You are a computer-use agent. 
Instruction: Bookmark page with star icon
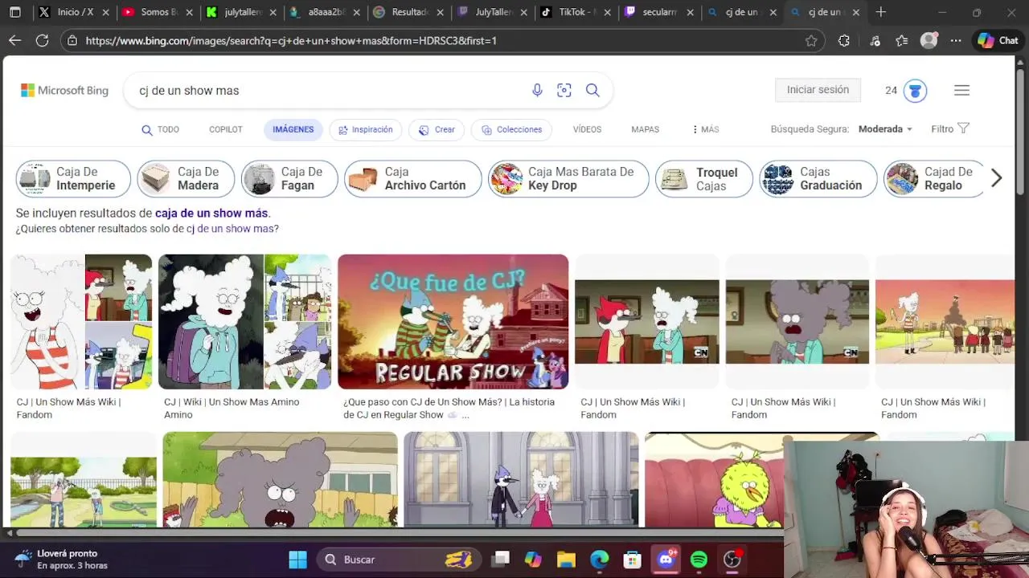point(811,41)
